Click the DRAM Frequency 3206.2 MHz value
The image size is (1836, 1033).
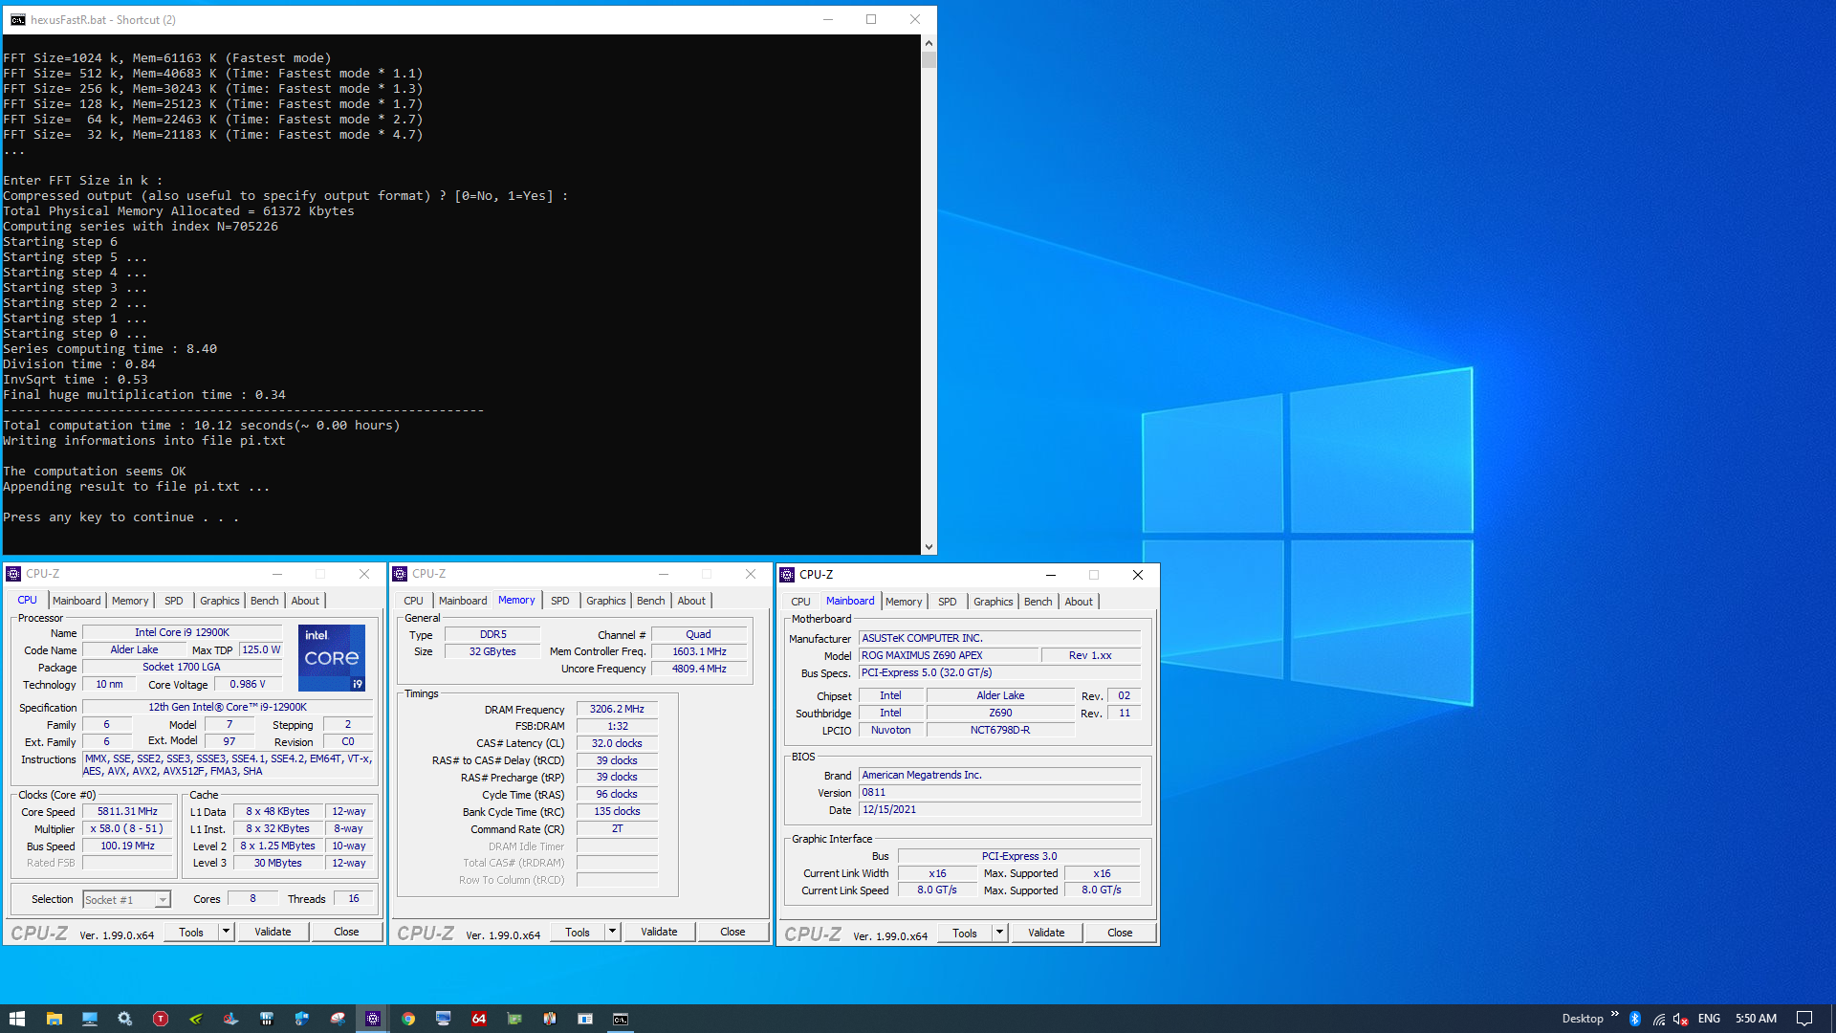pos(617,709)
